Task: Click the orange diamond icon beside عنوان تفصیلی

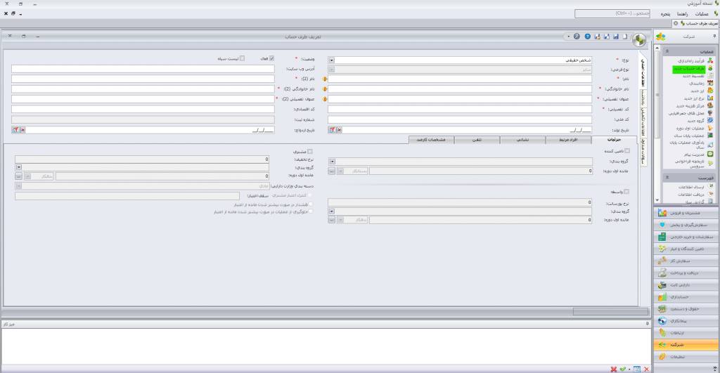Action: [x=325, y=99]
